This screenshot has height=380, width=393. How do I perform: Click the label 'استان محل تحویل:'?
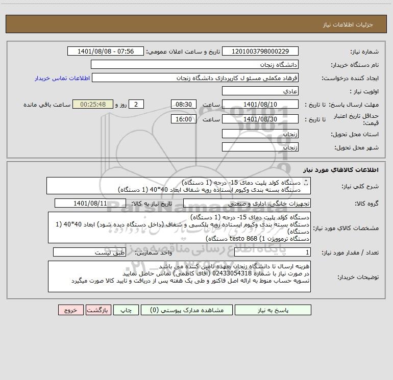[x=355, y=134]
